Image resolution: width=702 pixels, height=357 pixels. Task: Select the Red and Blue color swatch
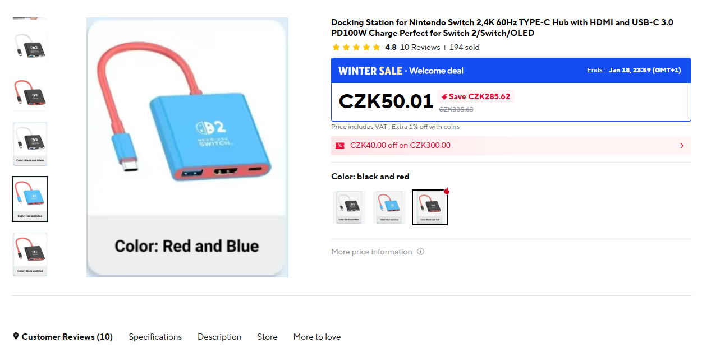click(x=389, y=207)
